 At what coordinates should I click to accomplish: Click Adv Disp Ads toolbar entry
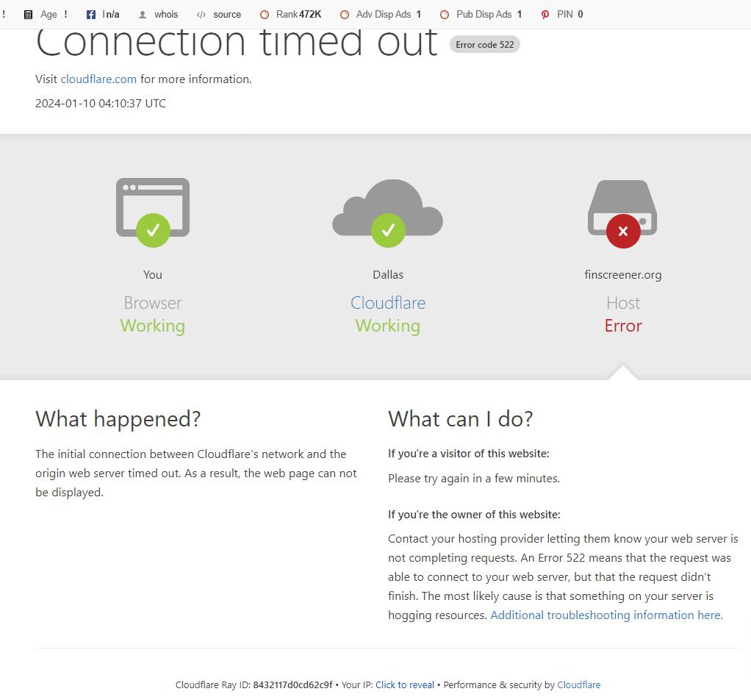381,15
